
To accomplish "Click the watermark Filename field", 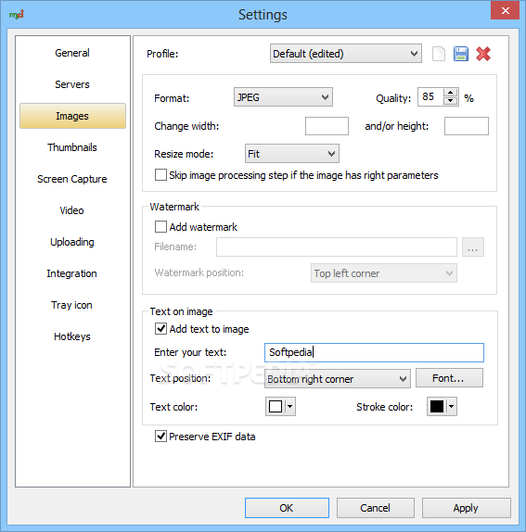I will [x=337, y=247].
